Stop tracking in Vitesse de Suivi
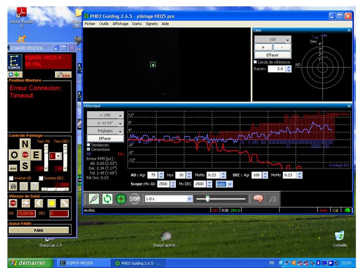357x268 pixels. (x=13, y=203)
